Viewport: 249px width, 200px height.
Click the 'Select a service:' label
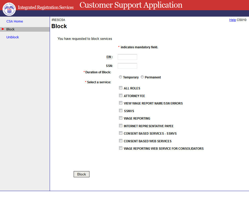click(x=99, y=82)
